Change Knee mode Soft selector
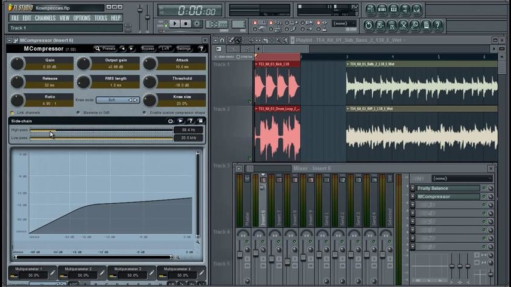The image size is (511, 287). (118, 100)
